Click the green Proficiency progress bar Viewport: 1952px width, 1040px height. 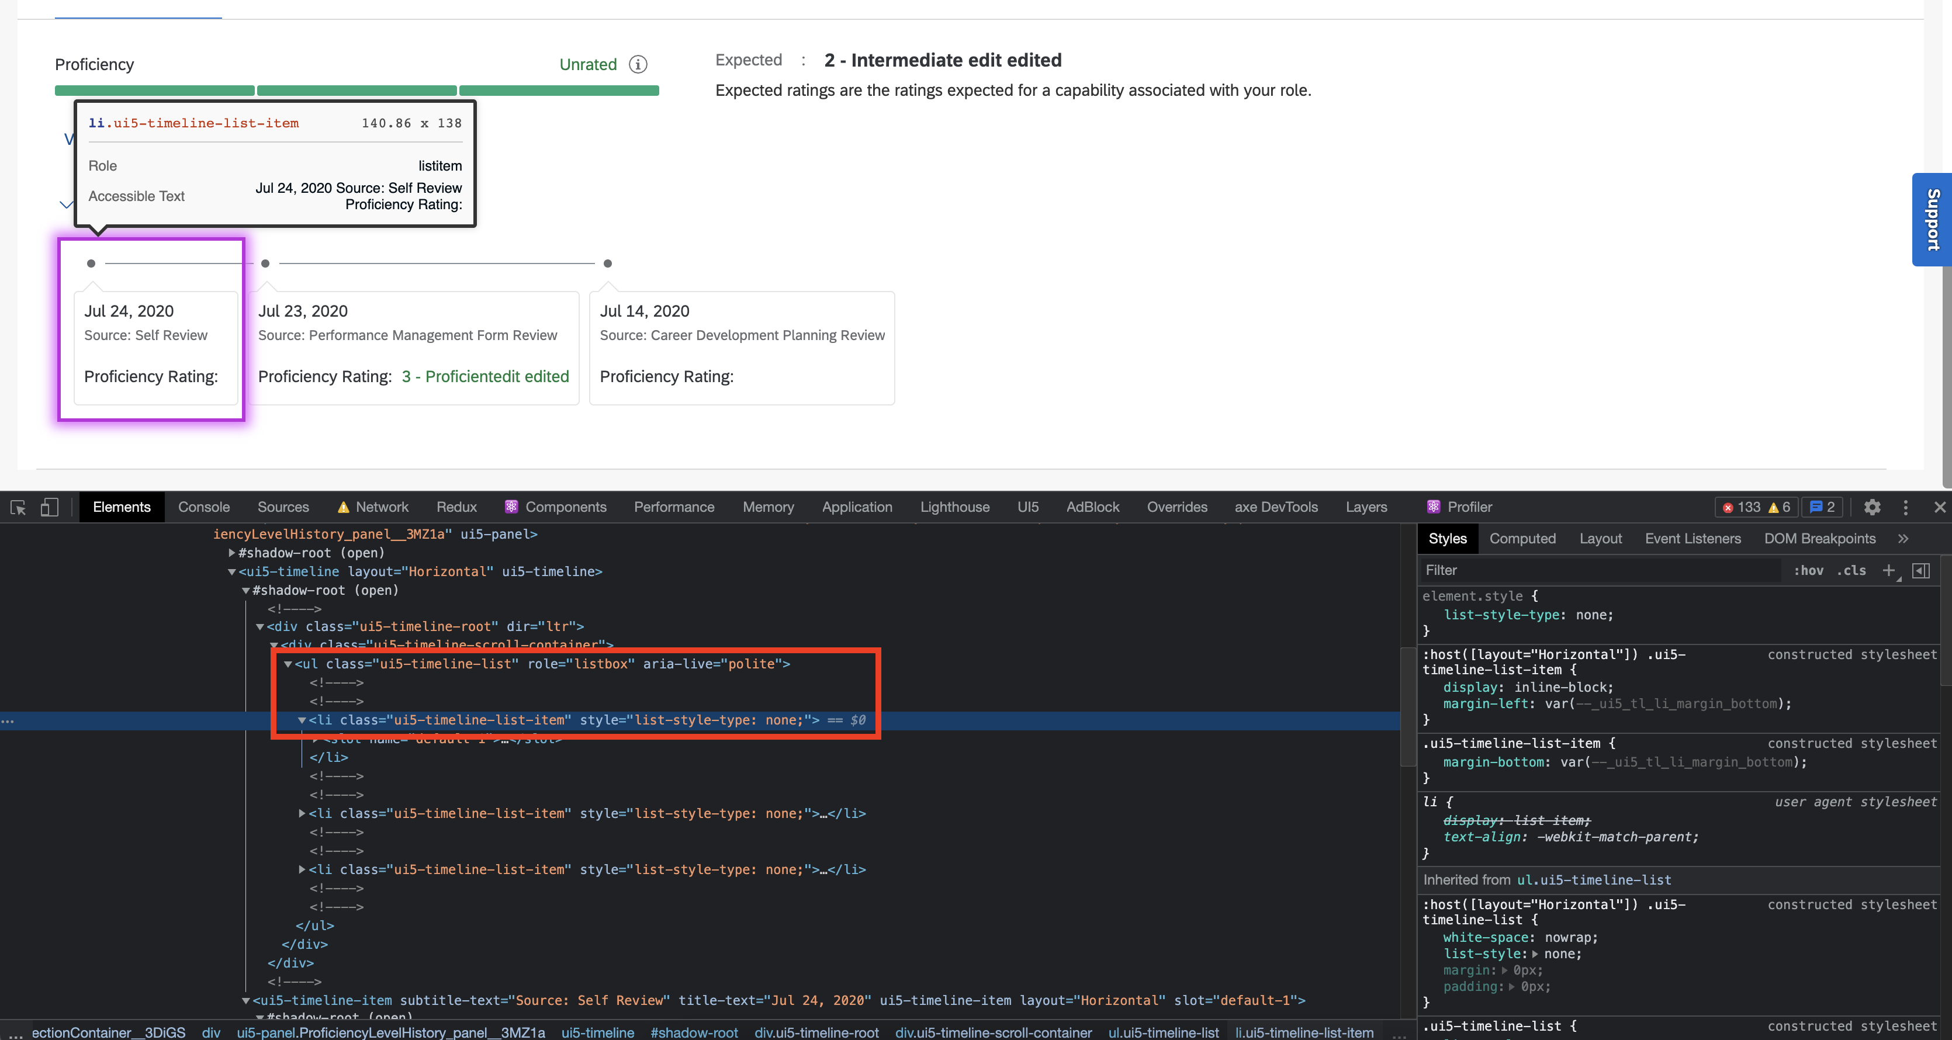tap(356, 90)
